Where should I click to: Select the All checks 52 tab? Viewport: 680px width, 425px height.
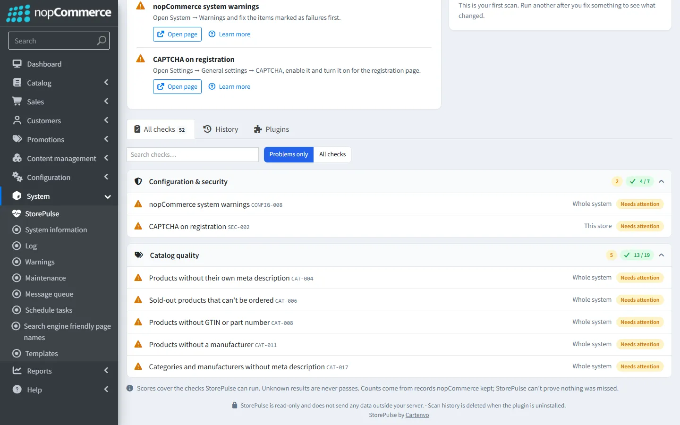tap(161, 129)
